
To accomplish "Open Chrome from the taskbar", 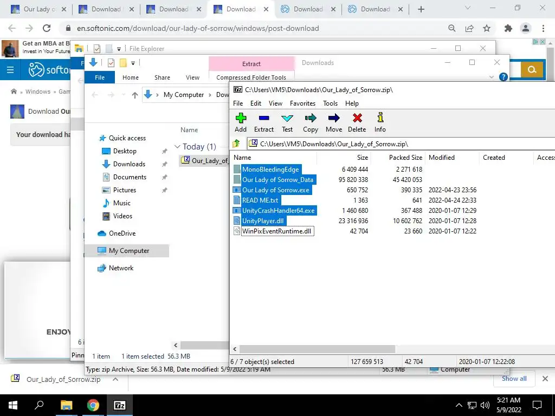I will point(93,405).
